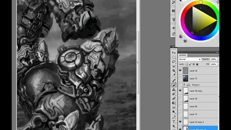Image resolution: width=231 pixels, height=130 pixels.
Task: Click Layer 18 thumbnail
Action: tap(186, 99)
